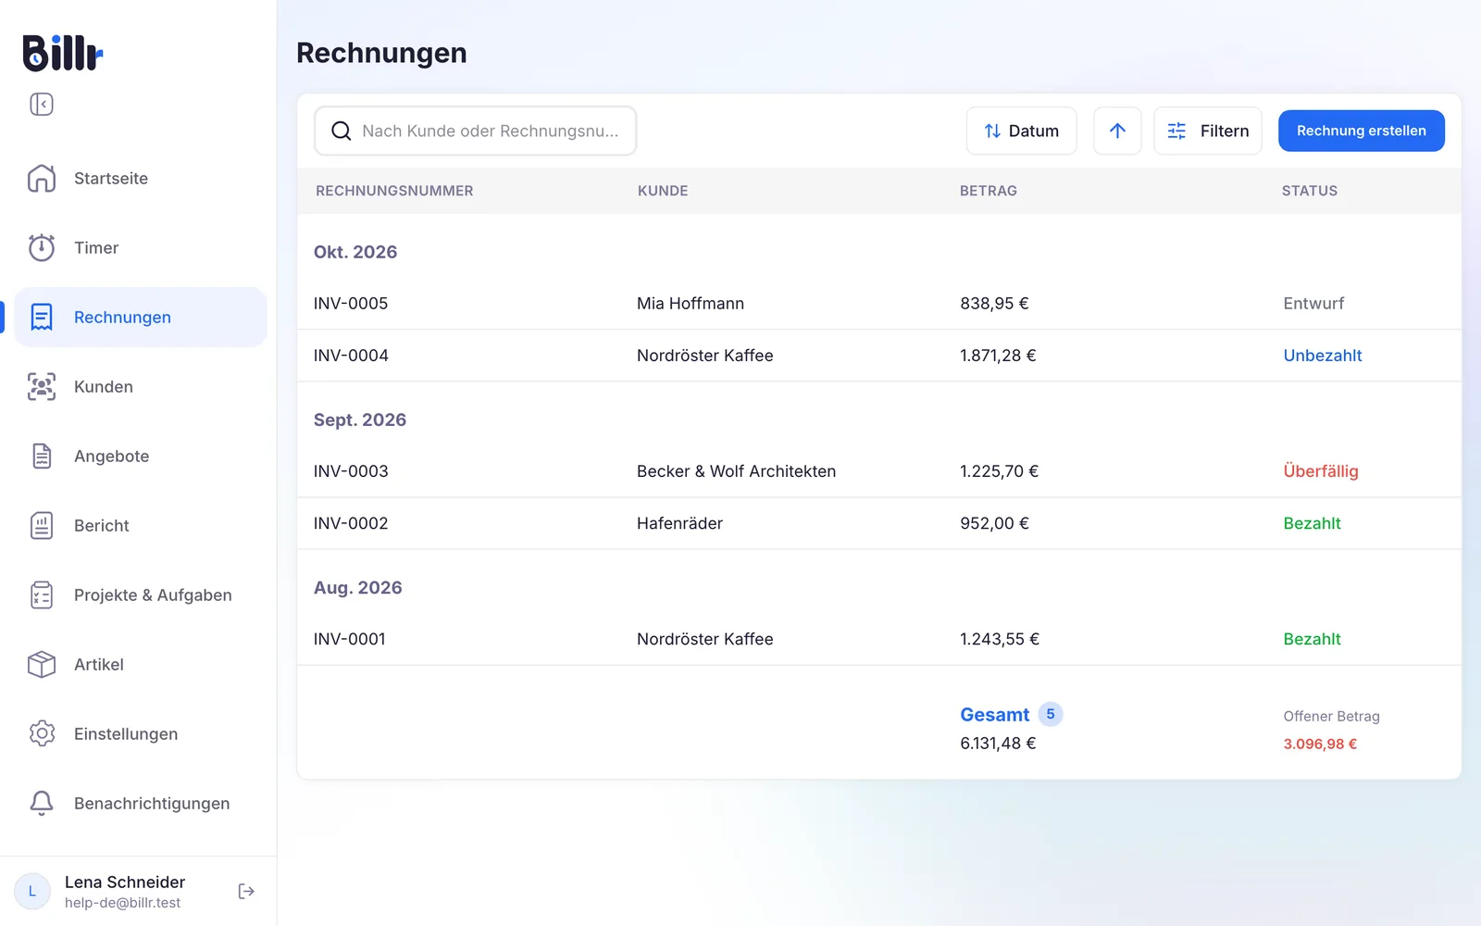Screen dimensions: 1481x926
Task: Go to Startseite in the sidebar
Action: pyautogui.click(x=141, y=178)
